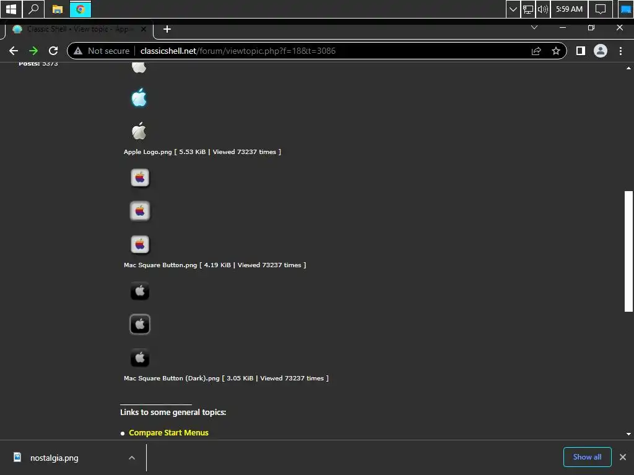This screenshot has height=475, width=634.
Task: Open the notification center icon
Action: 601,9
